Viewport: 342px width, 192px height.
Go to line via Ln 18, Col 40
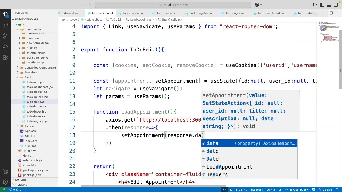tap(239, 190)
